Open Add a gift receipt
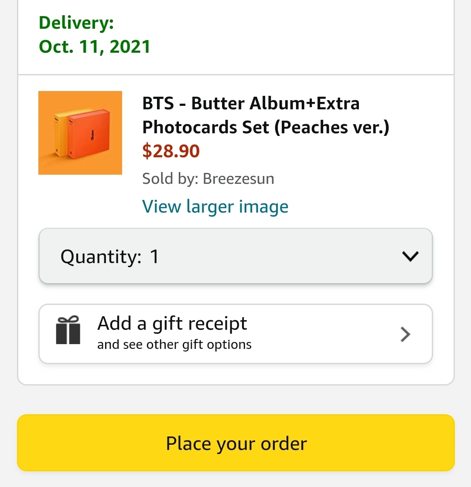This screenshot has height=487, width=471. tap(172, 324)
